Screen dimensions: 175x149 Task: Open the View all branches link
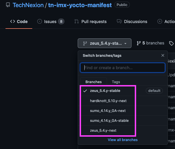123,140
